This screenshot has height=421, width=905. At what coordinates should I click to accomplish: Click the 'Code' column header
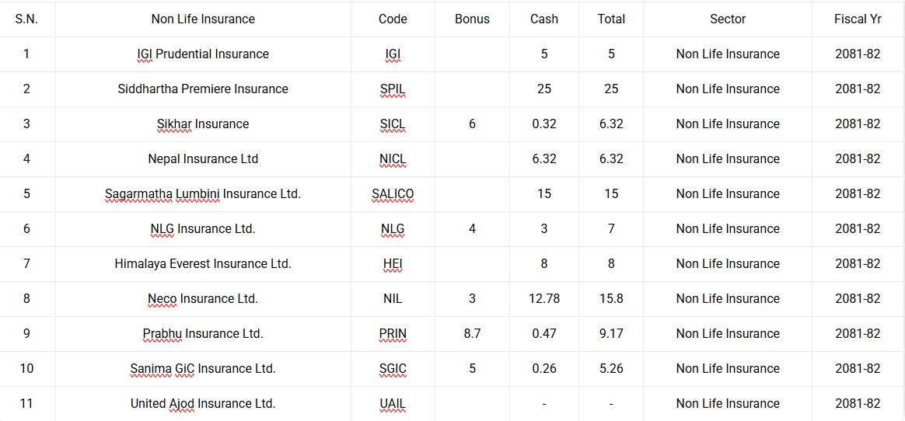[393, 19]
